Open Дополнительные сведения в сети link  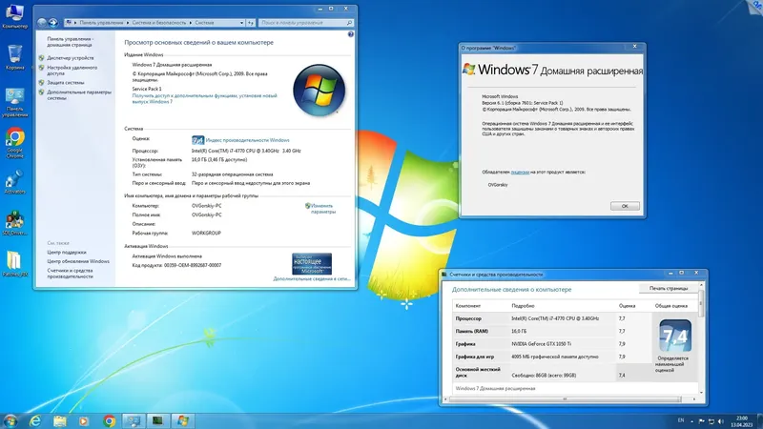(312, 279)
